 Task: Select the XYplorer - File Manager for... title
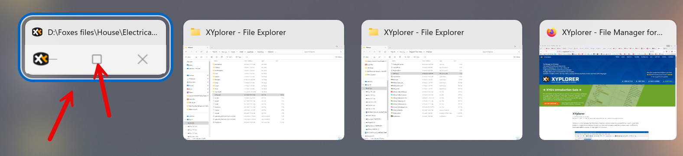[x=612, y=32]
